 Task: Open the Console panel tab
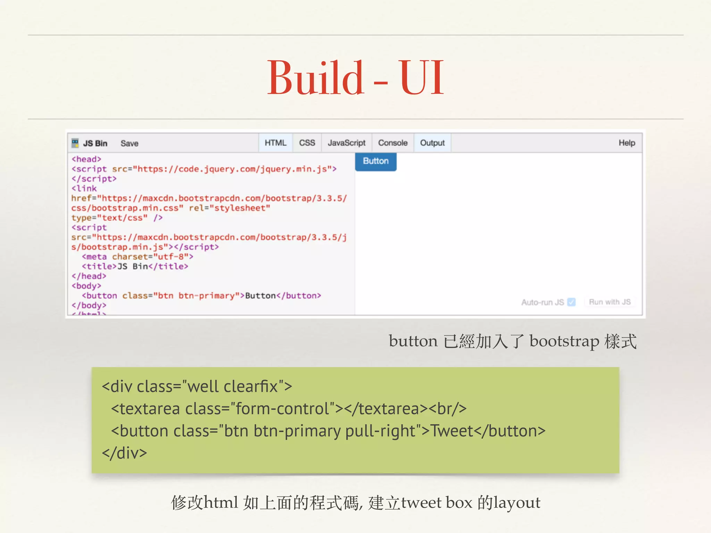click(x=393, y=143)
